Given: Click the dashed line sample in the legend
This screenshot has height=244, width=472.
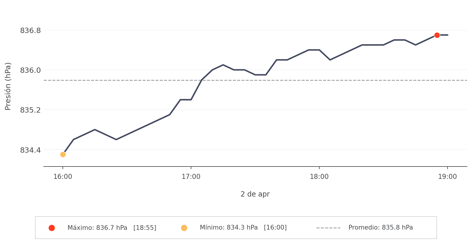Looking at the screenshot, I should pyautogui.click(x=328, y=228).
